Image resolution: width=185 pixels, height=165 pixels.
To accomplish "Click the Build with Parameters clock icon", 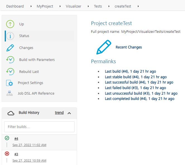I will pos(10,60).
